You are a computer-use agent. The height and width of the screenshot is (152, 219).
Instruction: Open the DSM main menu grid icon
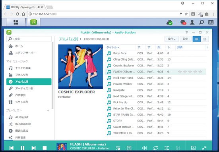pos(16,22)
